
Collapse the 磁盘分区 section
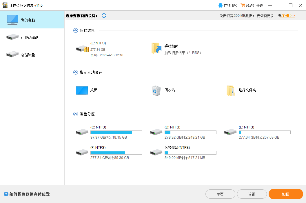tap(76, 114)
